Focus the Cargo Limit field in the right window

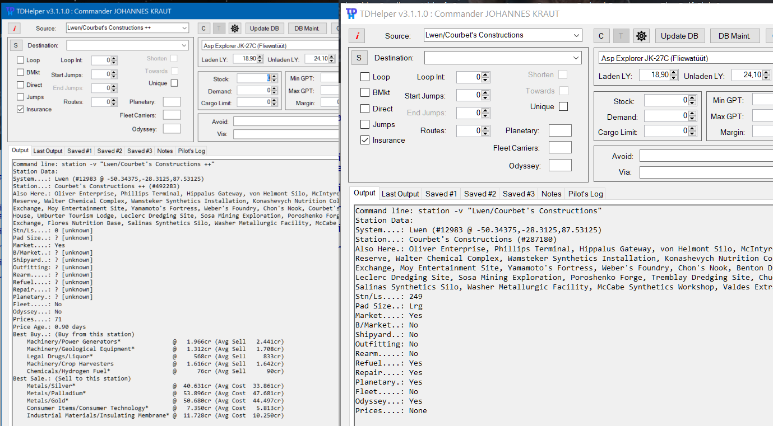click(666, 132)
